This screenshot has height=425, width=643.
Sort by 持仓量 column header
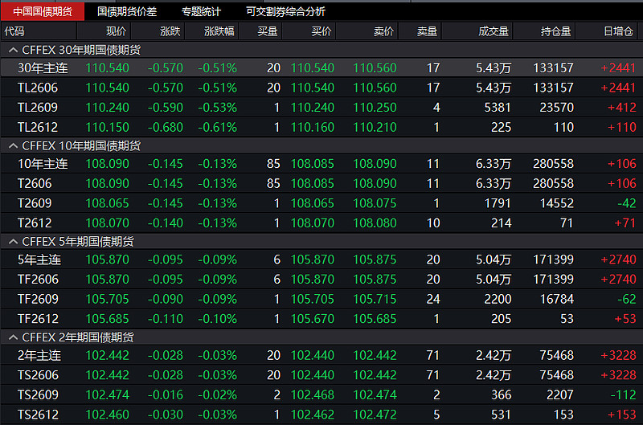tap(545, 31)
